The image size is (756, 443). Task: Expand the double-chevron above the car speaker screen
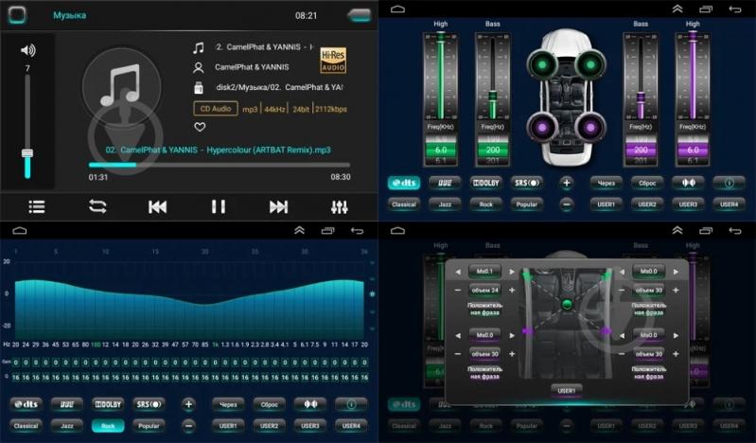pos(677,8)
